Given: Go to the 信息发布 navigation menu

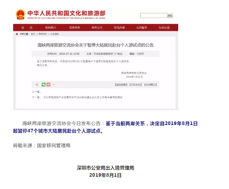Looking at the screenshot, I should click(75, 28).
